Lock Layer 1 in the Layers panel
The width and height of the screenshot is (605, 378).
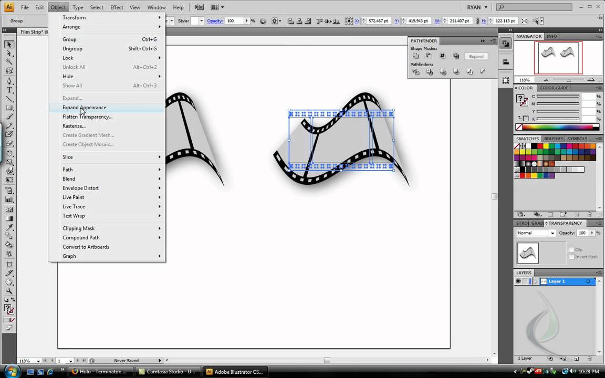pyautogui.click(x=524, y=281)
